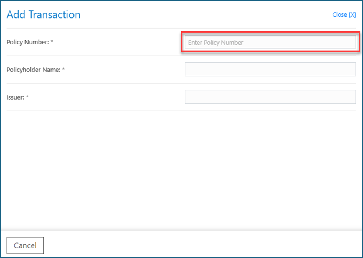Click the "Add Transaction" dialog heading
363x258 pixels.
pyautogui.click(x=43, y=15)
